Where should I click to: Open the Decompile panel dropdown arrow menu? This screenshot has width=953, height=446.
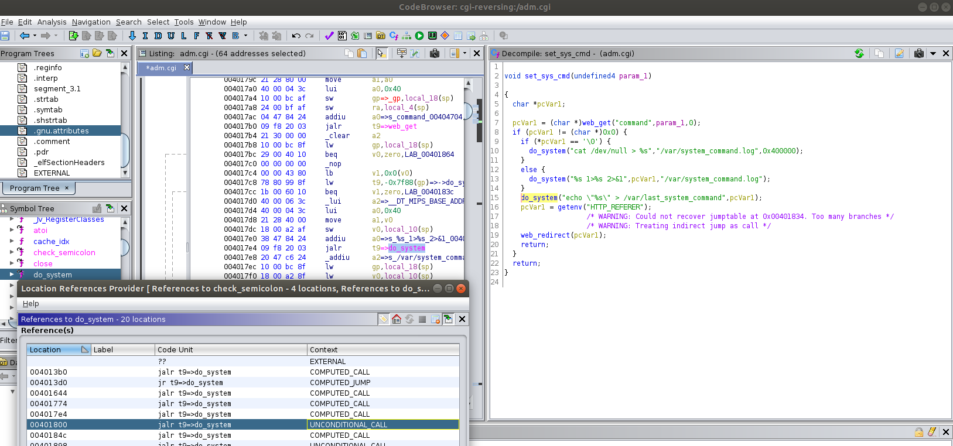[933, 53]
